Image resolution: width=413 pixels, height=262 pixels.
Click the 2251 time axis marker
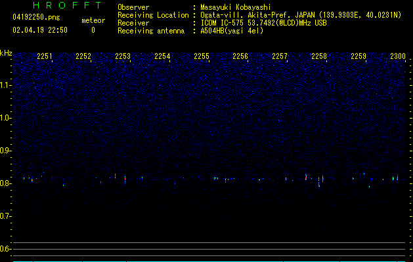pos(45,56)
